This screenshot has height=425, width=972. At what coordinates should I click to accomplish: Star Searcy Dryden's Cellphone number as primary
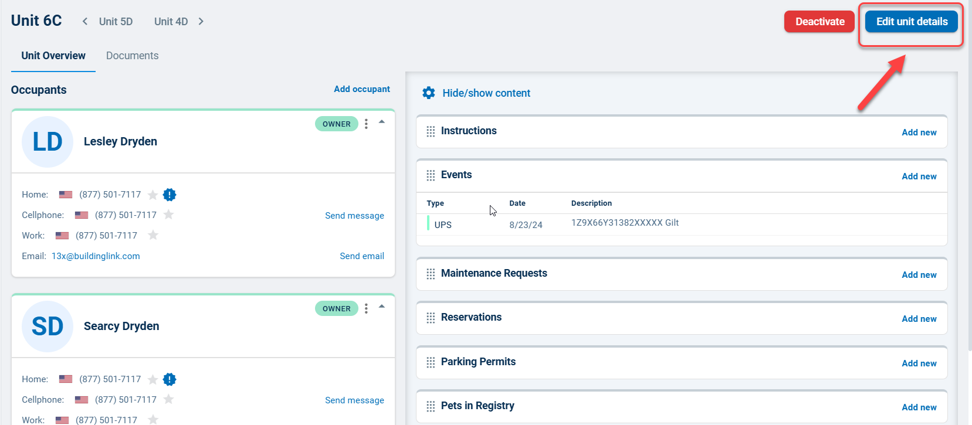coord(168,399)
